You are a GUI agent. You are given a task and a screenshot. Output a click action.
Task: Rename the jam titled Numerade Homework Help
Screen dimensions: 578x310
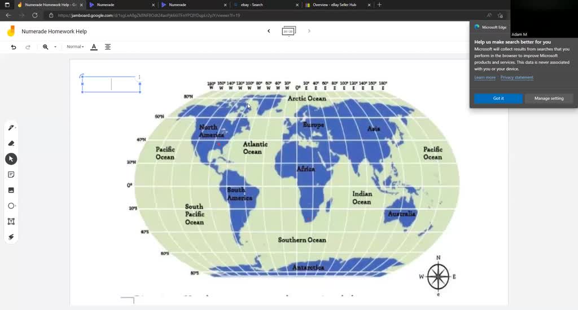(x=54, y=32)
